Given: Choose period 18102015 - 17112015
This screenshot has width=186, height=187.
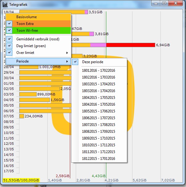Looking at the screenshot, I should (99, 145).
